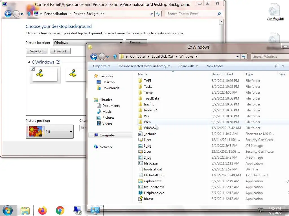Sort files by the Name column header

point(143,74)
